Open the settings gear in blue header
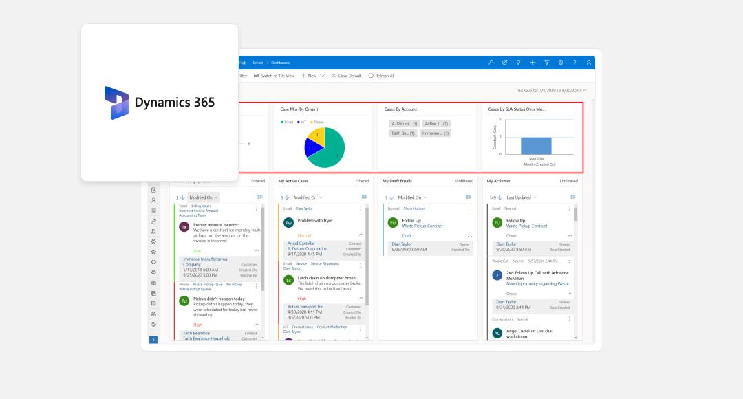The height and width of the screenshot is (399, 743). [x=561, y=62]
